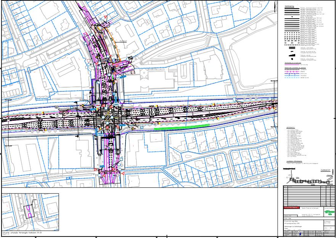The image size is (336, 238).
Task: Click the OVERZICHT overview label
Action: [x=326, y=171]
